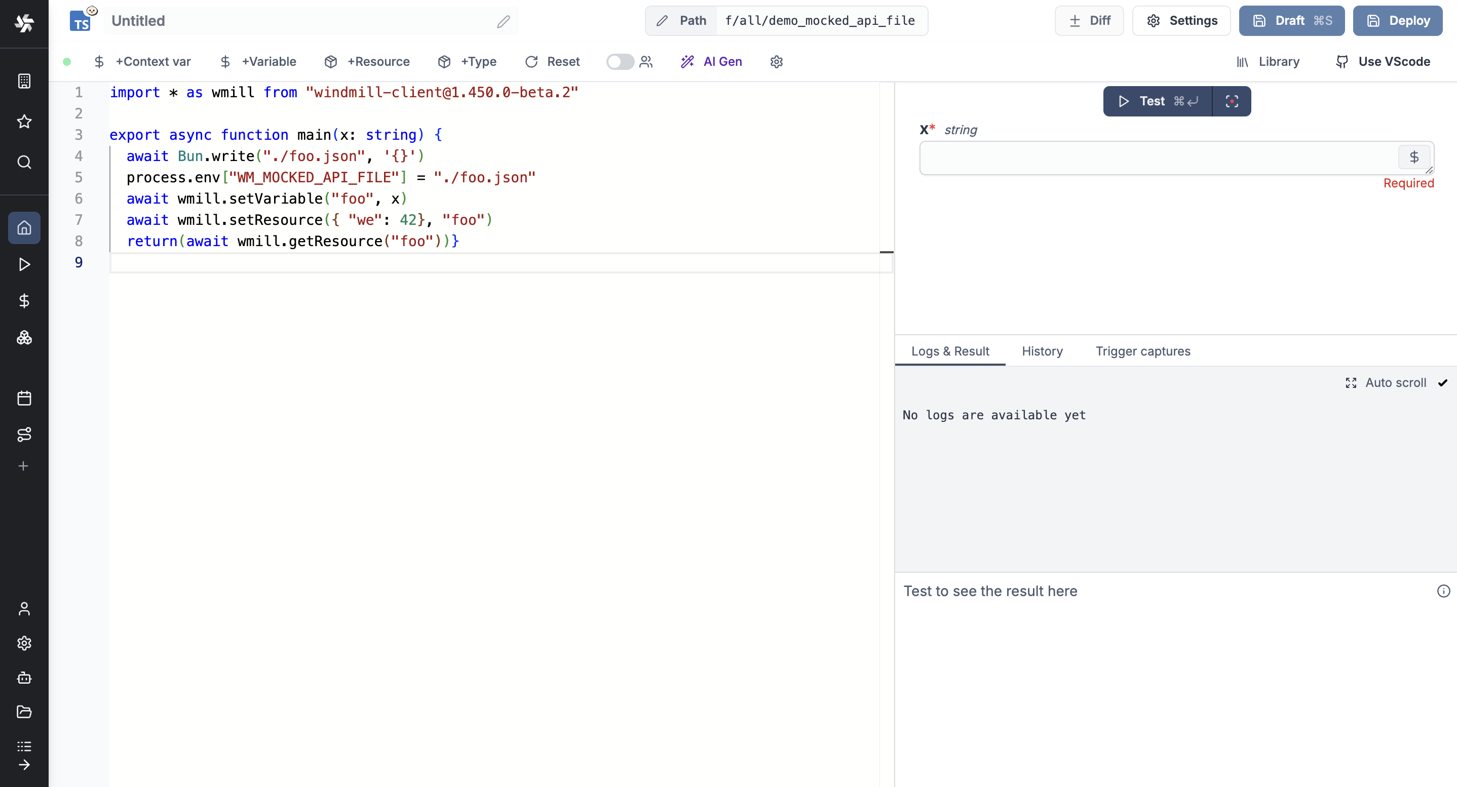Open Schedules via the calendar sidebar icon
1457x787 pixels.
pos(24,398)
